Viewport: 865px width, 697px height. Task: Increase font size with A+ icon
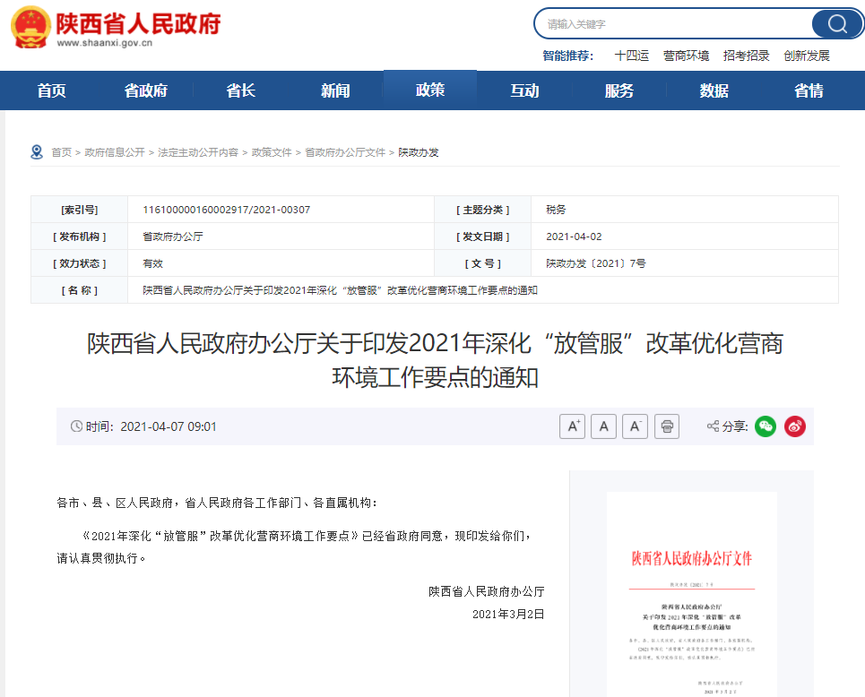click(x=572, y=426)
